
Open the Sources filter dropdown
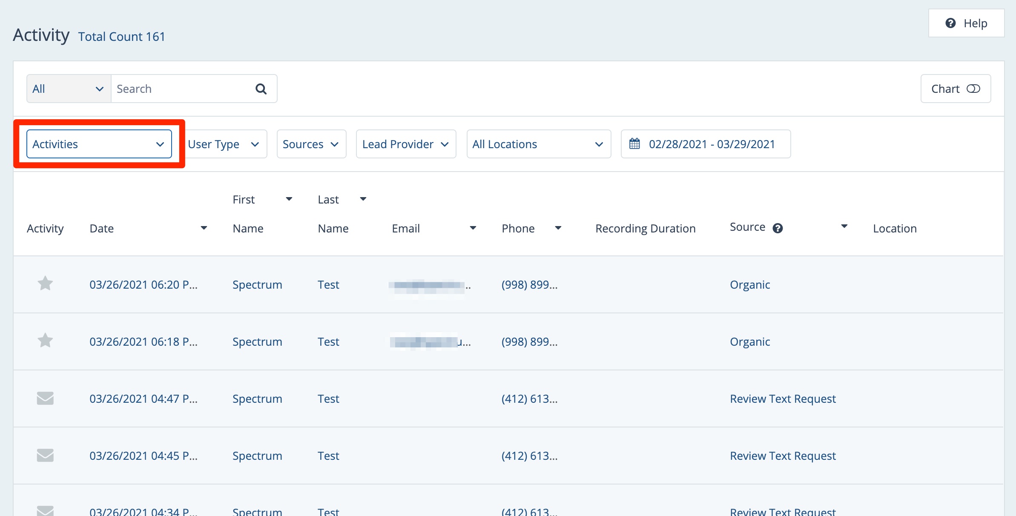coord(311,144)
